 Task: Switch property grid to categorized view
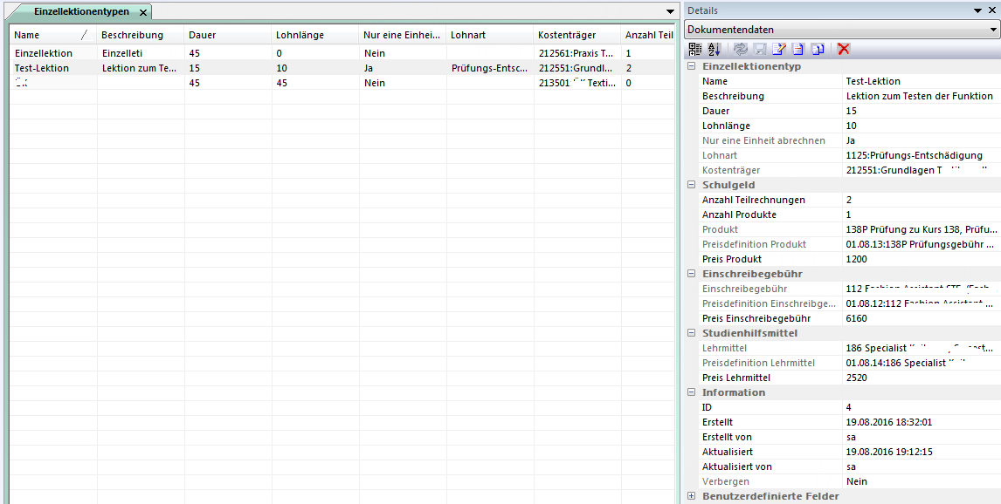pos(695,49)
